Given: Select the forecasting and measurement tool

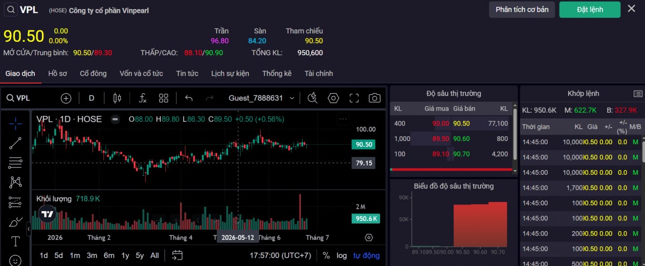Looking at the screenshot, I should coord(16,202).
